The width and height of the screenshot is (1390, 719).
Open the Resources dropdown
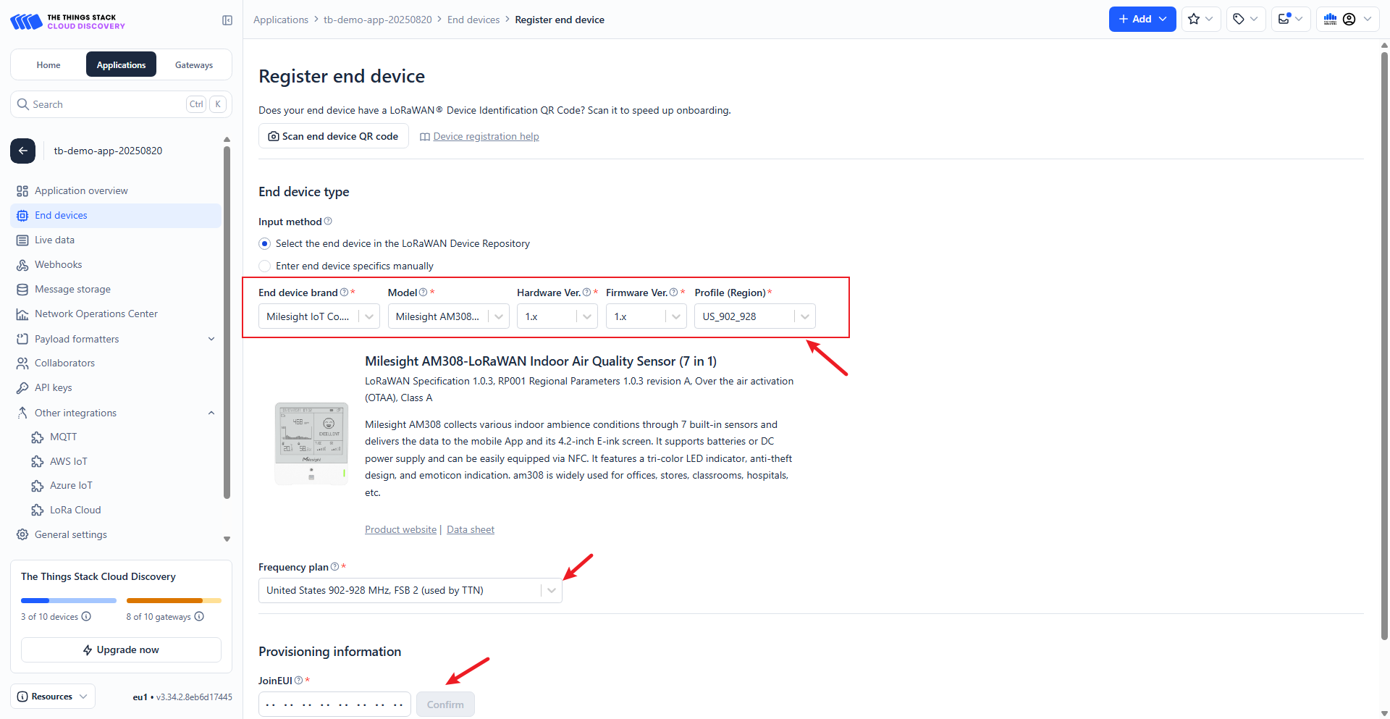pos(53,697)
